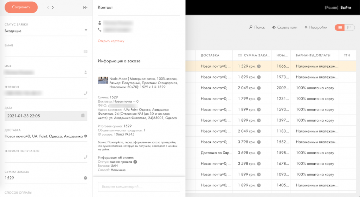Viewport: 360px width, 197px height.
Task: Switch to list view toggle
Action: [340, 27]
